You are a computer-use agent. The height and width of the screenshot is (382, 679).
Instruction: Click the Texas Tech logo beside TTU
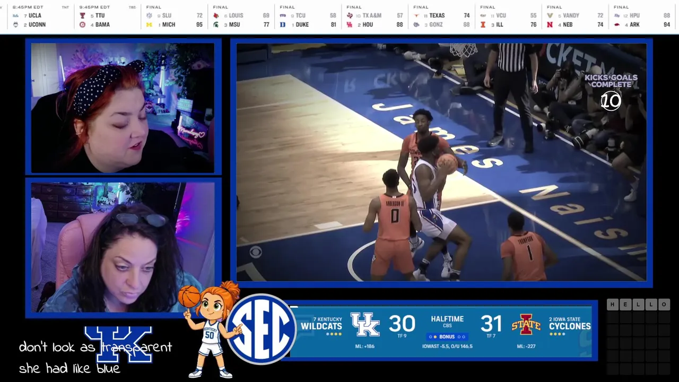[82, 15]
